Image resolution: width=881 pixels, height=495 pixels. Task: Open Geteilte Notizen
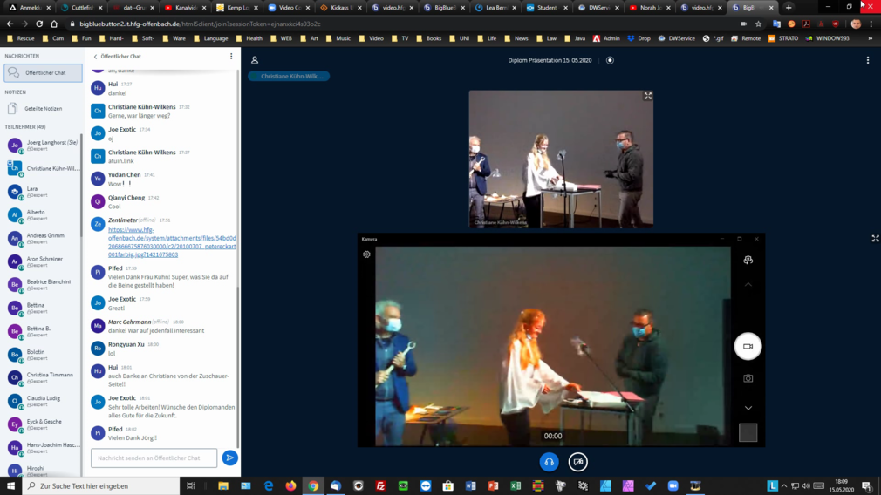coord(43,108)
